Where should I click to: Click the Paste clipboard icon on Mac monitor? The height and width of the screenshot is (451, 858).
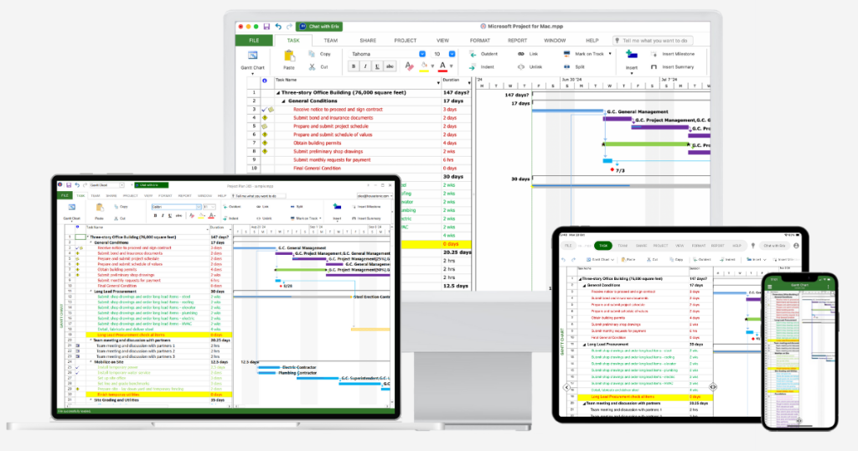(x=289, y=55)
